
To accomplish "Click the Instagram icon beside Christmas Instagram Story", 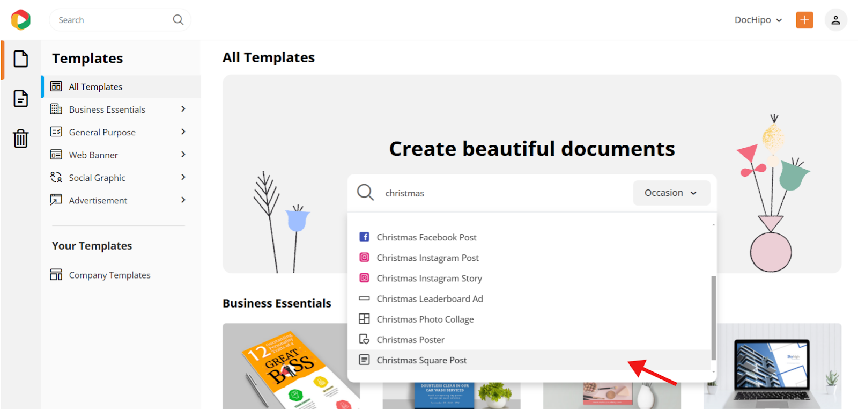I will (x=364, y=277).
